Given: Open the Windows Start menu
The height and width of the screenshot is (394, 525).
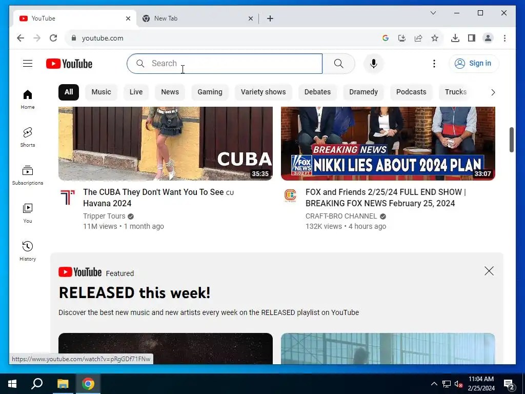Looking at the screenshot, I should click(x=12, y=384).
